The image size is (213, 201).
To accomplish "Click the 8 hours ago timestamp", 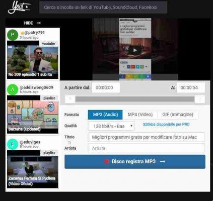I will pyautogui.click(x=29, y=146).
